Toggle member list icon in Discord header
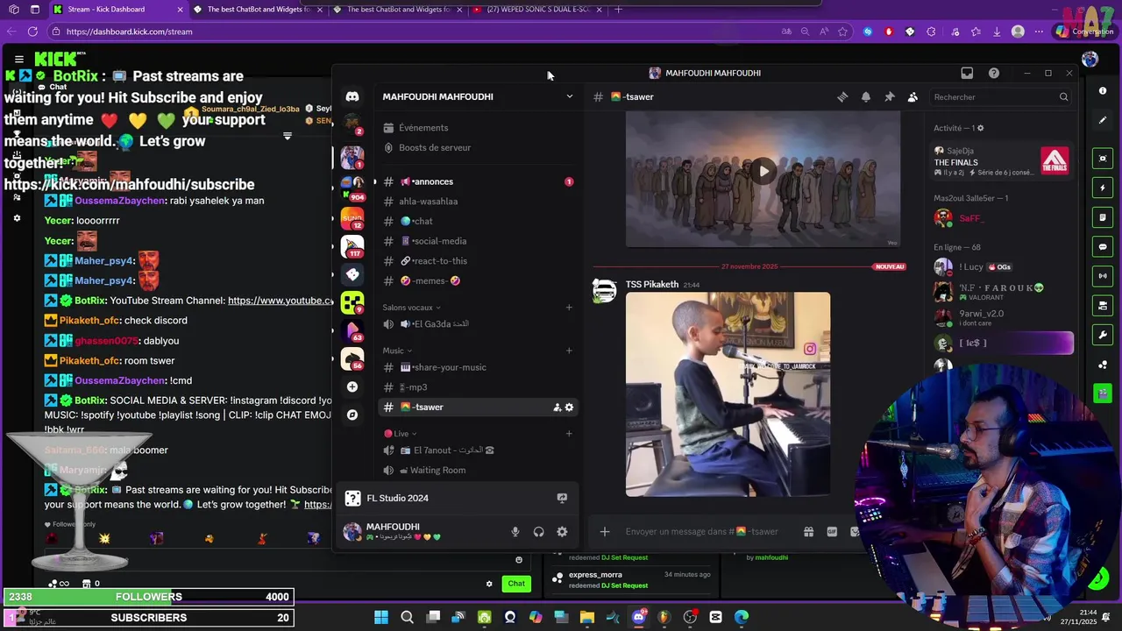The height and width of the screenshot is (631, 1122). (913, 97)
